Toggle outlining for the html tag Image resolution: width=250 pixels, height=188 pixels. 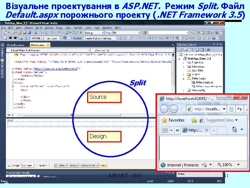(12, 69)
